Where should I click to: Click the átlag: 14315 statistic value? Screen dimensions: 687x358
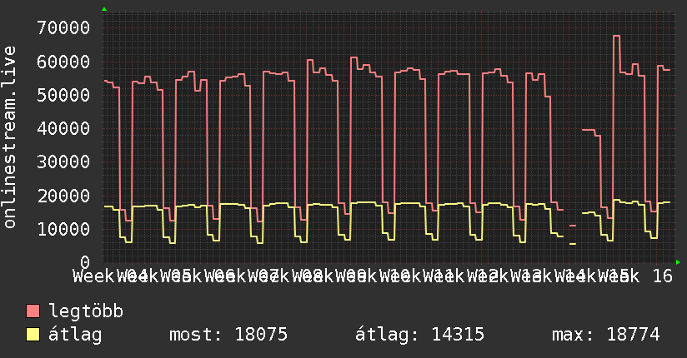pyautogui.click(x=419, y=335)
